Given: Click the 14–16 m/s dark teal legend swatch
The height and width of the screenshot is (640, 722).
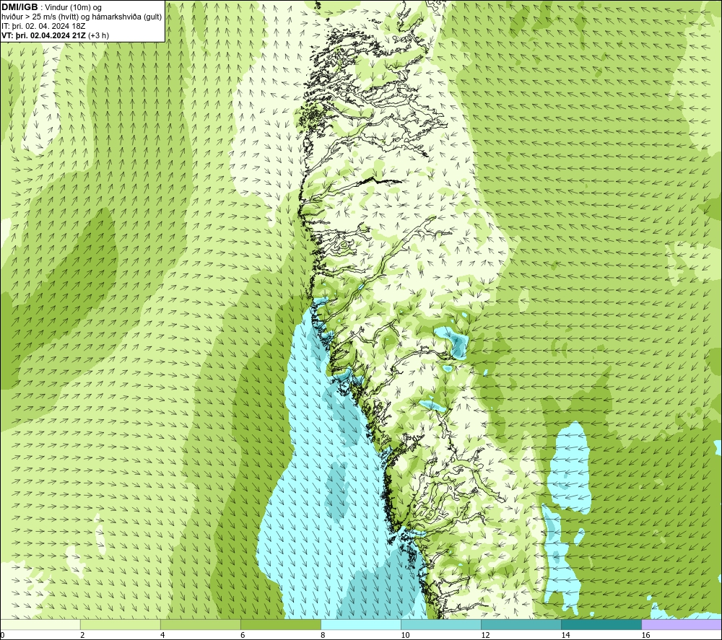Looking at the screenshot, I should tap(601, 624).
